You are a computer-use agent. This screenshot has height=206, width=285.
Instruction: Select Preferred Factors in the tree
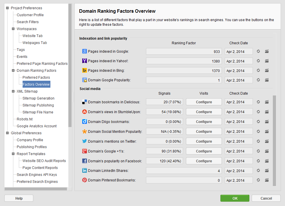[x=36, y=78]
